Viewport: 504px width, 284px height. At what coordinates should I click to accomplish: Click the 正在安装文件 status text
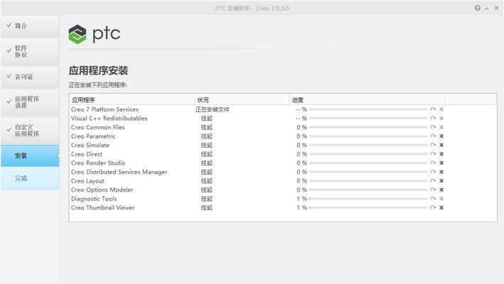tap(213, 109)
